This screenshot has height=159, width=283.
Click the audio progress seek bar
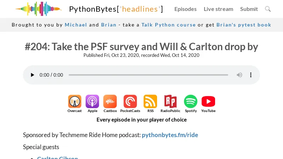click(148, 75)
